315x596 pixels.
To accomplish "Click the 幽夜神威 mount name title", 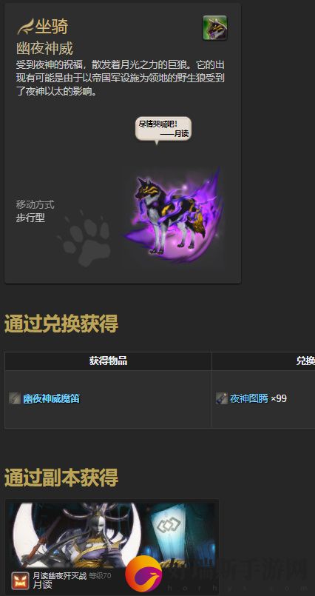I will coord(44,48).
